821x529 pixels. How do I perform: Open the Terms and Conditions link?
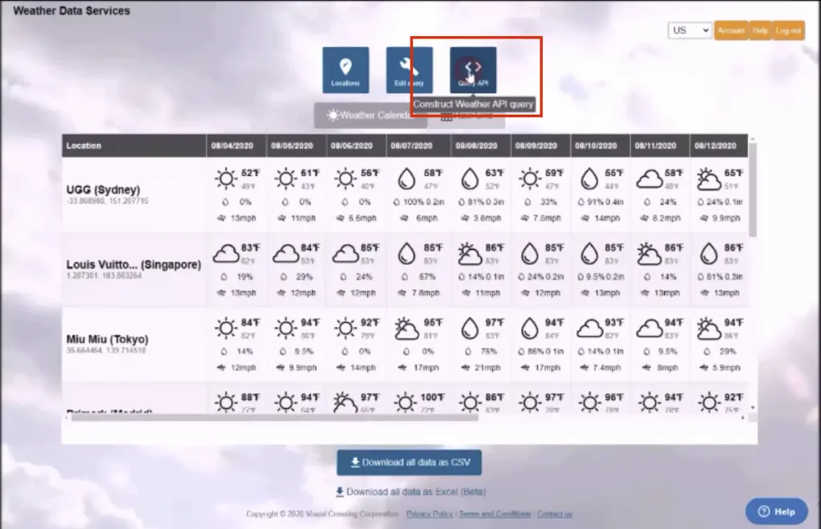click(495, 514)
